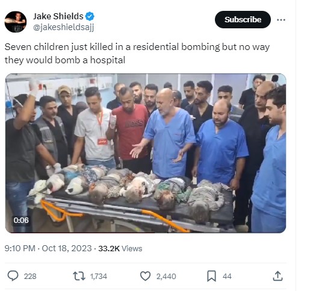The image size is (310, 291).
Task: Open the Jake Shields display name link
Action: [58, 16]
